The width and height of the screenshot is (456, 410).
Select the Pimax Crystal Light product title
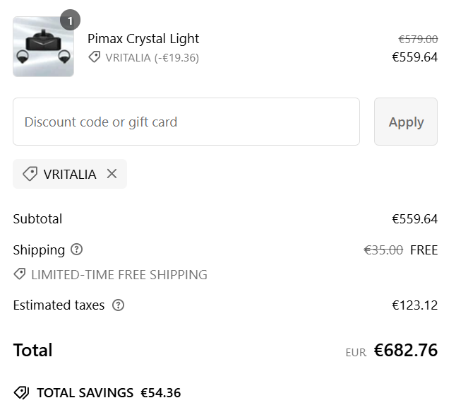tap(143, 39)
